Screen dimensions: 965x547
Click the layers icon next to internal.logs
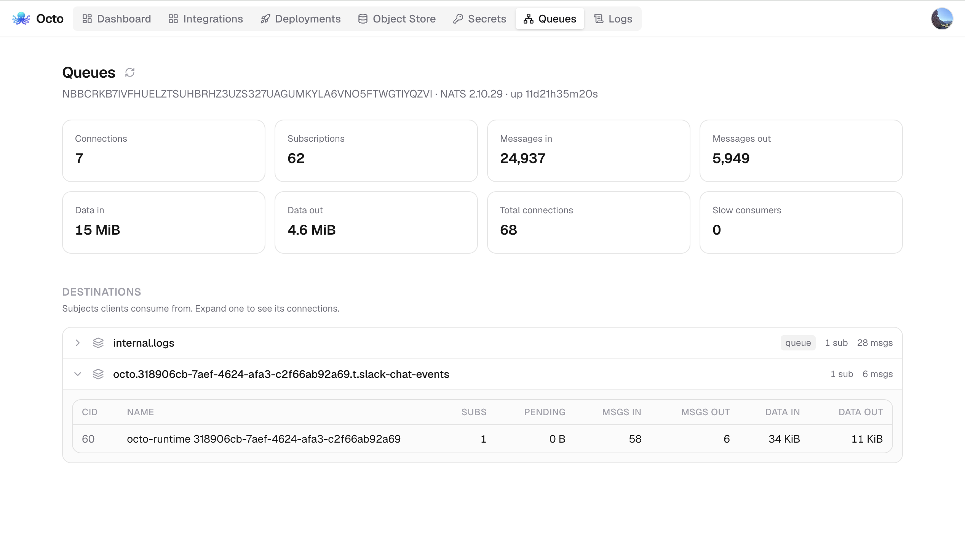[98, 343]
